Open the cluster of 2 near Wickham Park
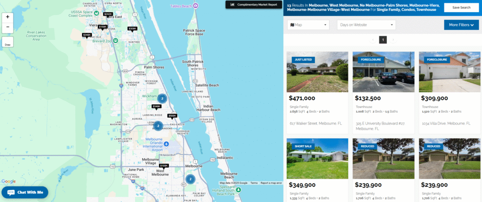This screenshot has width=482, height=202. (x=162, y=99)
